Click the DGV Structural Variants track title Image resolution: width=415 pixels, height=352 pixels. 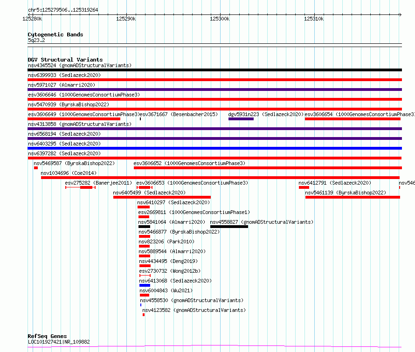click(65, 60)
